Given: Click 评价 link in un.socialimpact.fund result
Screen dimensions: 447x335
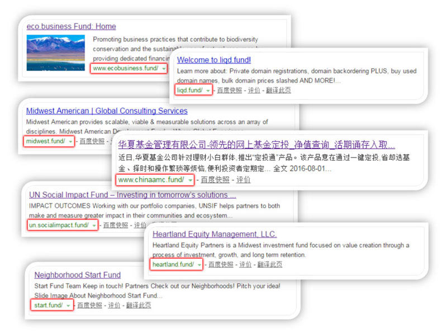Looking at the screenshot, I should [140, 225].
